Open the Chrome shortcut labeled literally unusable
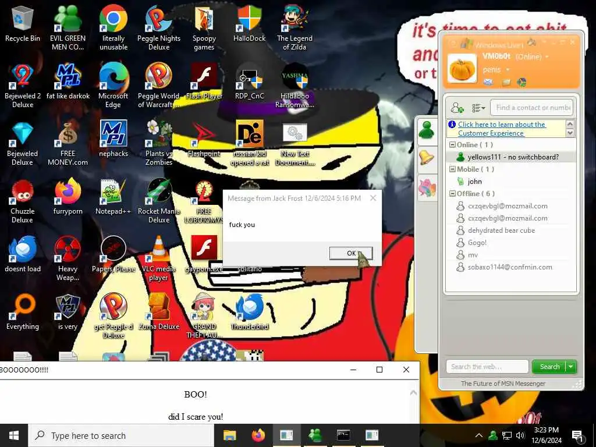The image size is (596, 447). point(113,29)
